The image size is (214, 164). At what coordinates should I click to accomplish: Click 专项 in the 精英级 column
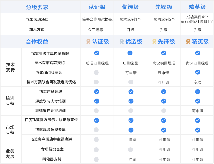tap(197, 82)
